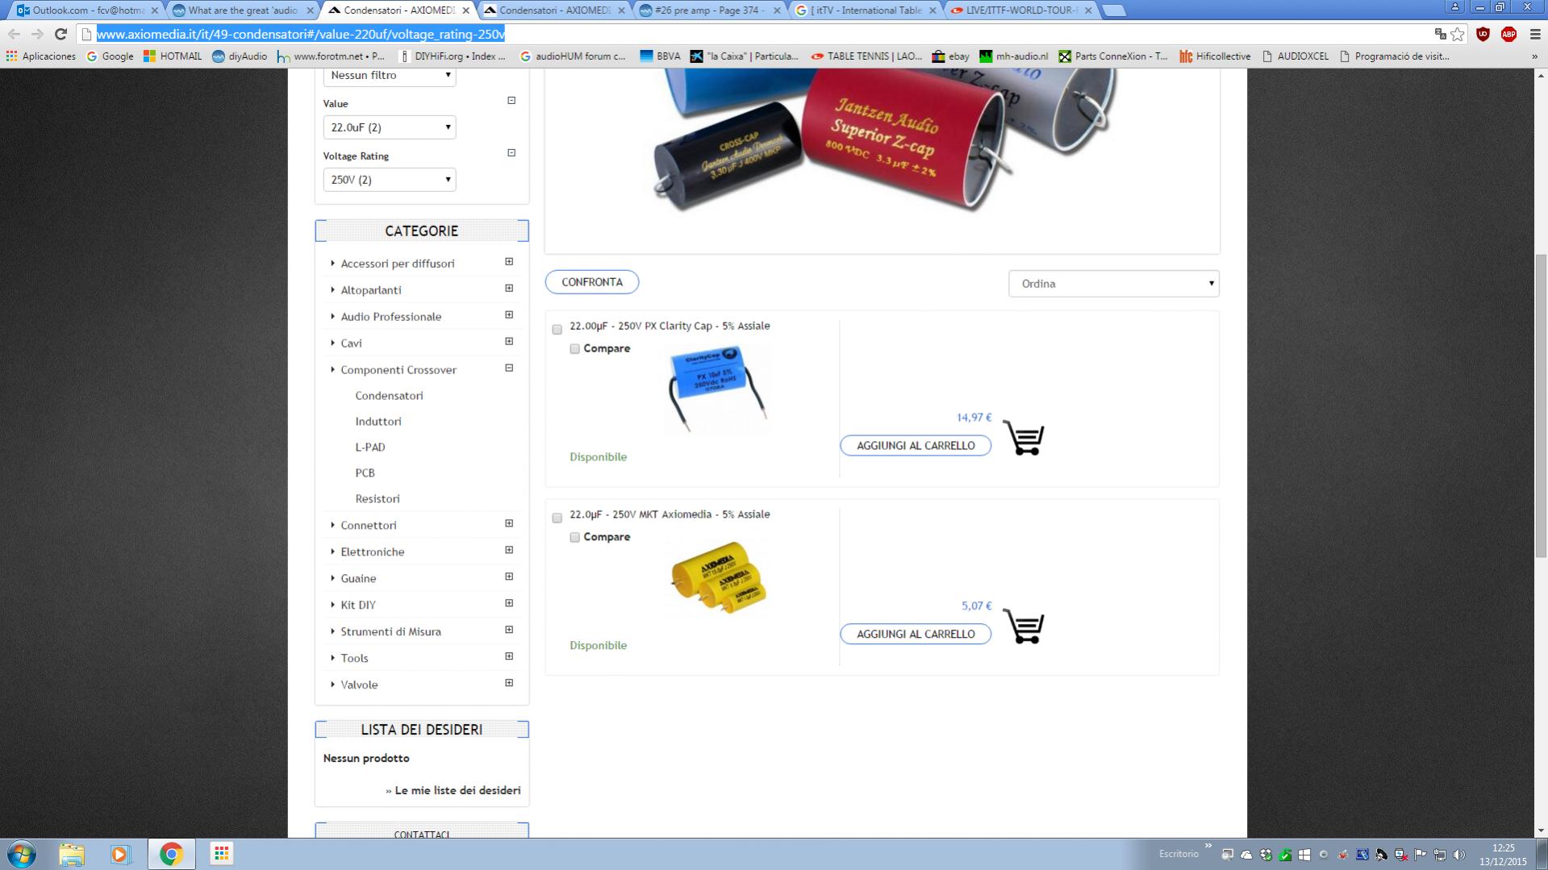Open the HOTMAIL bookmark

[x=173, y=56]
